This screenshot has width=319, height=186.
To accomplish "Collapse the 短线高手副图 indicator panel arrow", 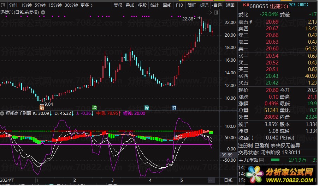I will coord(2,113).
